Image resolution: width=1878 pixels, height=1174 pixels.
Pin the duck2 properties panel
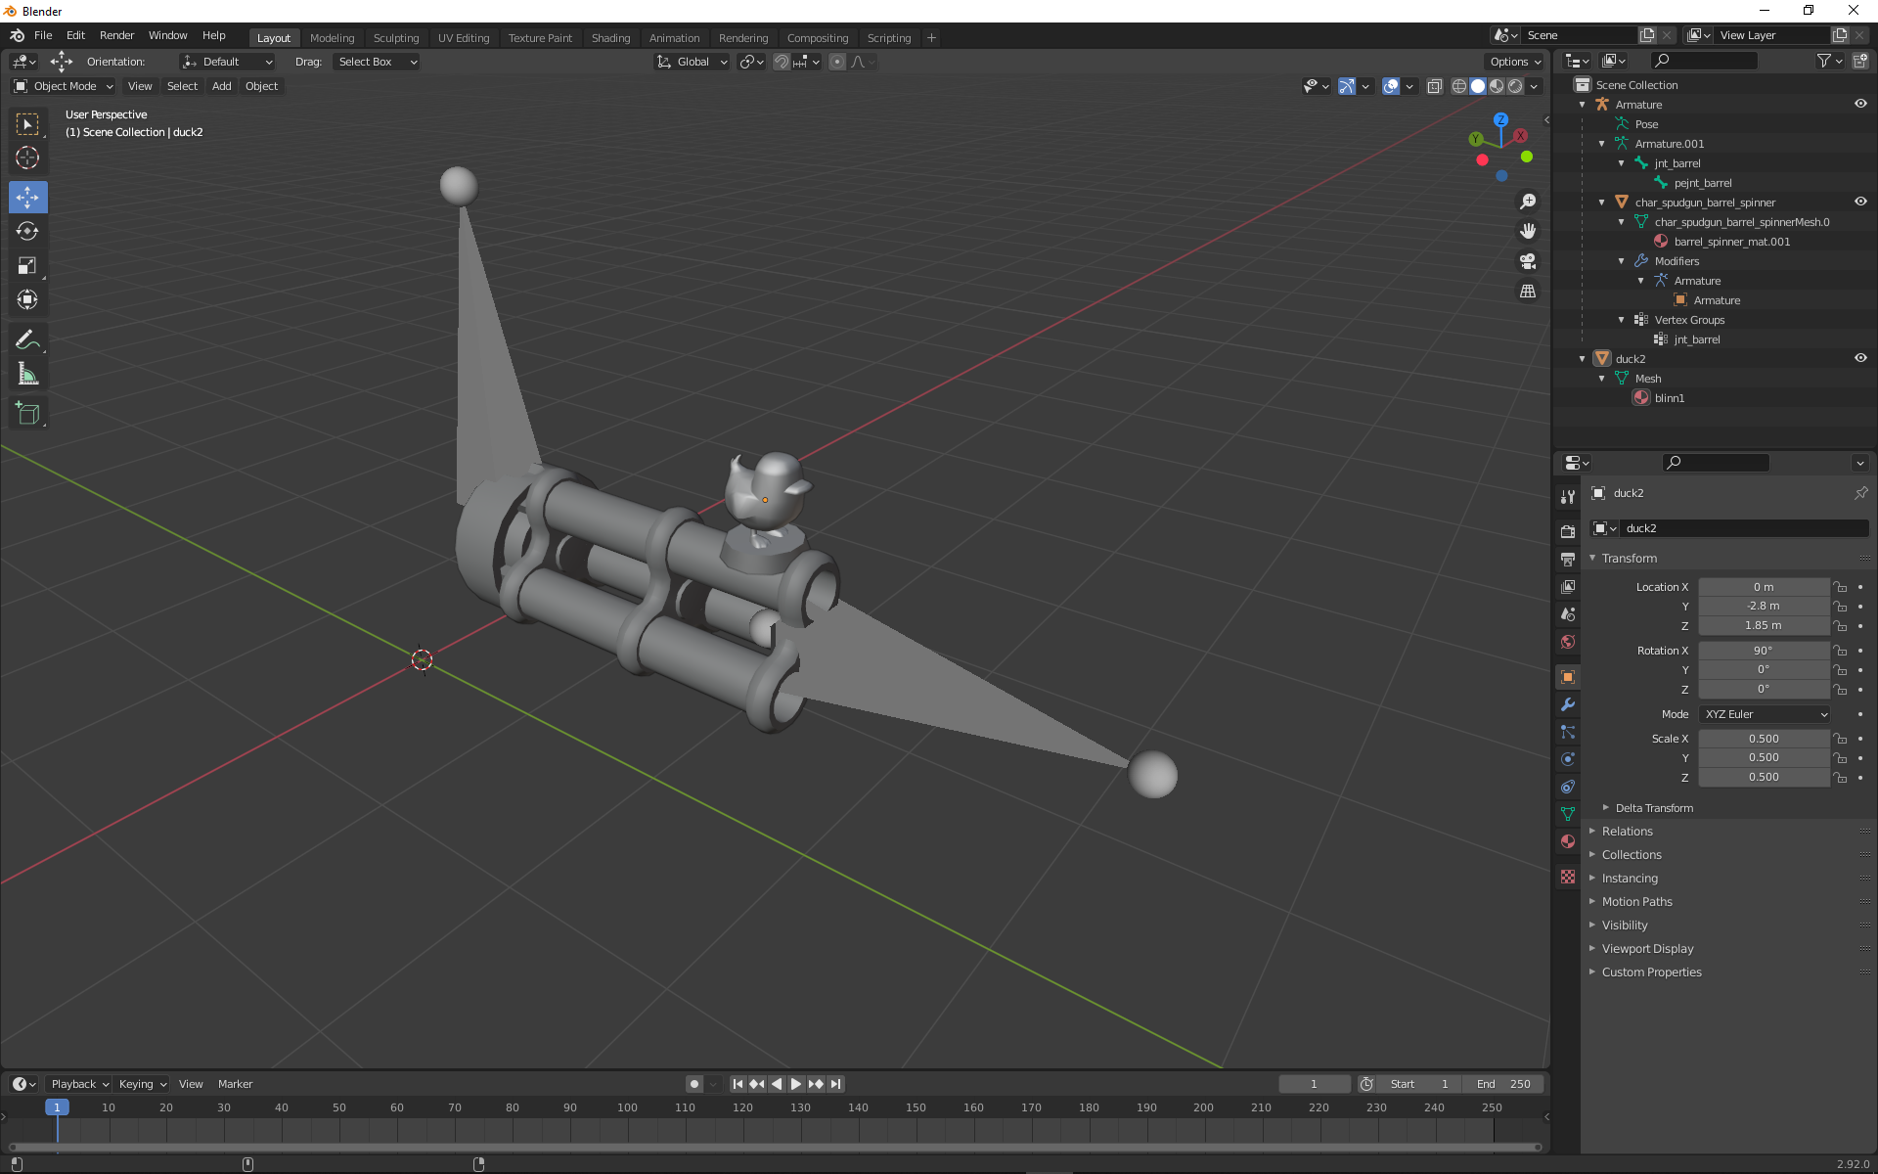[x=1860, y=493]
